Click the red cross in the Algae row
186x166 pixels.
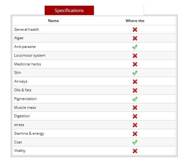135,38
